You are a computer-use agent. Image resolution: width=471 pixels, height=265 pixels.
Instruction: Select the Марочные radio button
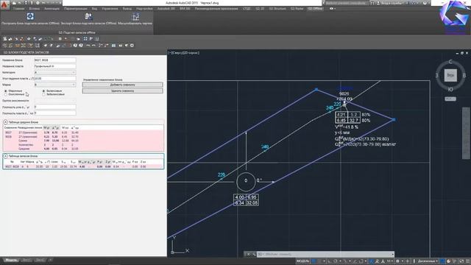[6, 91]
